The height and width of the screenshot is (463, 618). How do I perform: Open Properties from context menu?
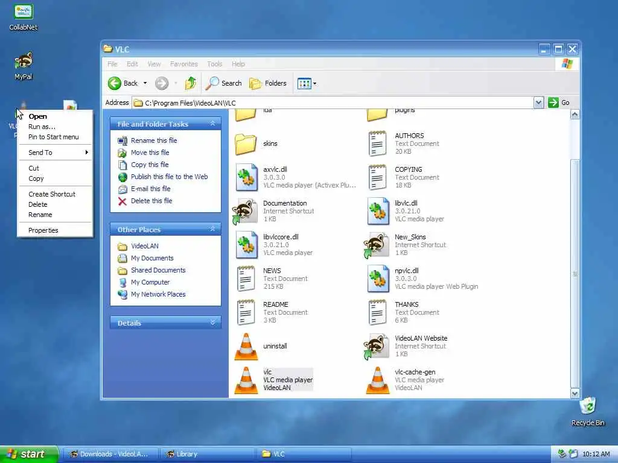click(x=55, y=230)
